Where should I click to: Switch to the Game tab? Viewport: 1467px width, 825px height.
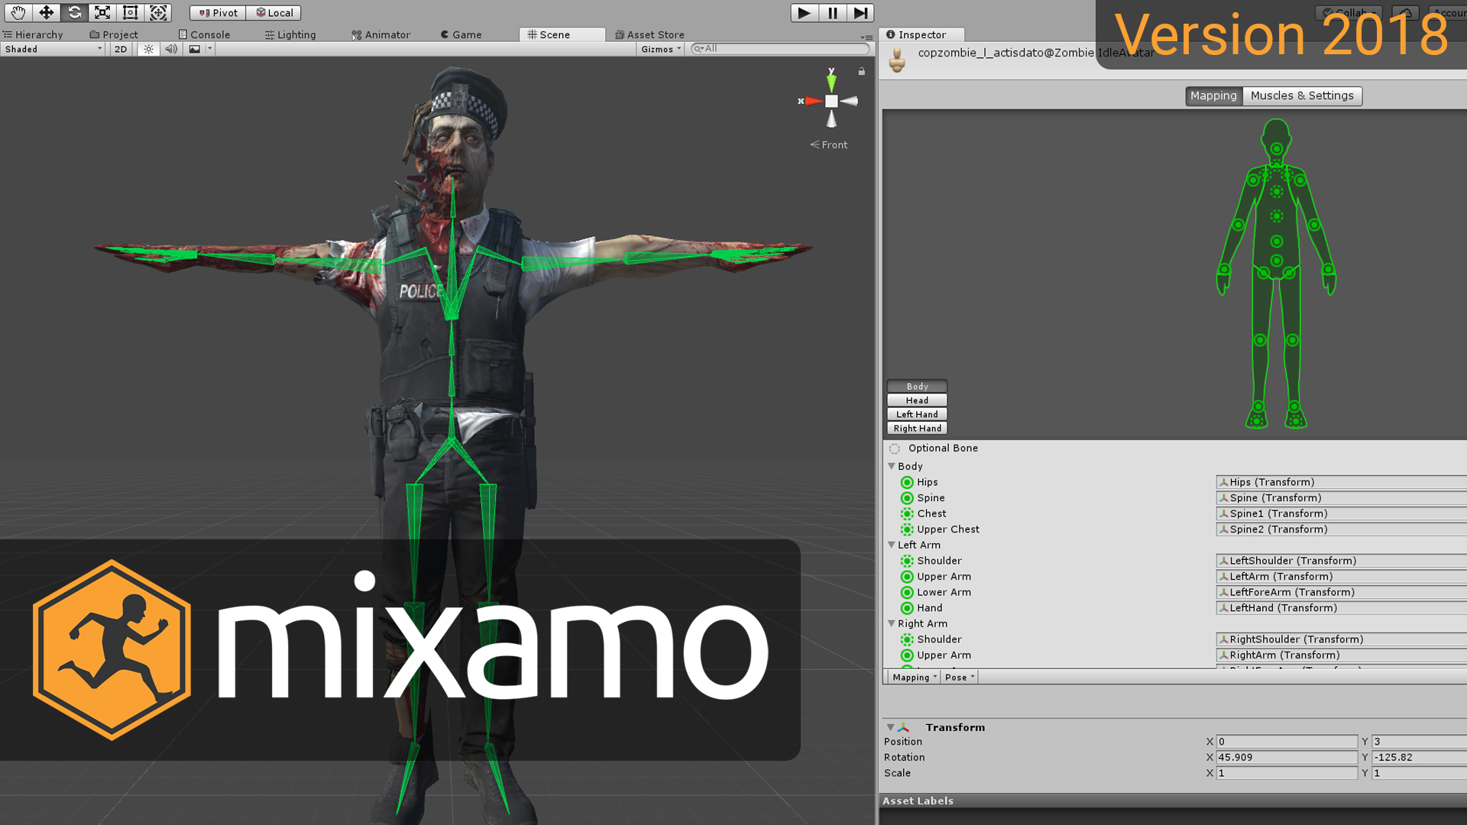pyautogui.click(x=461, y=34)
